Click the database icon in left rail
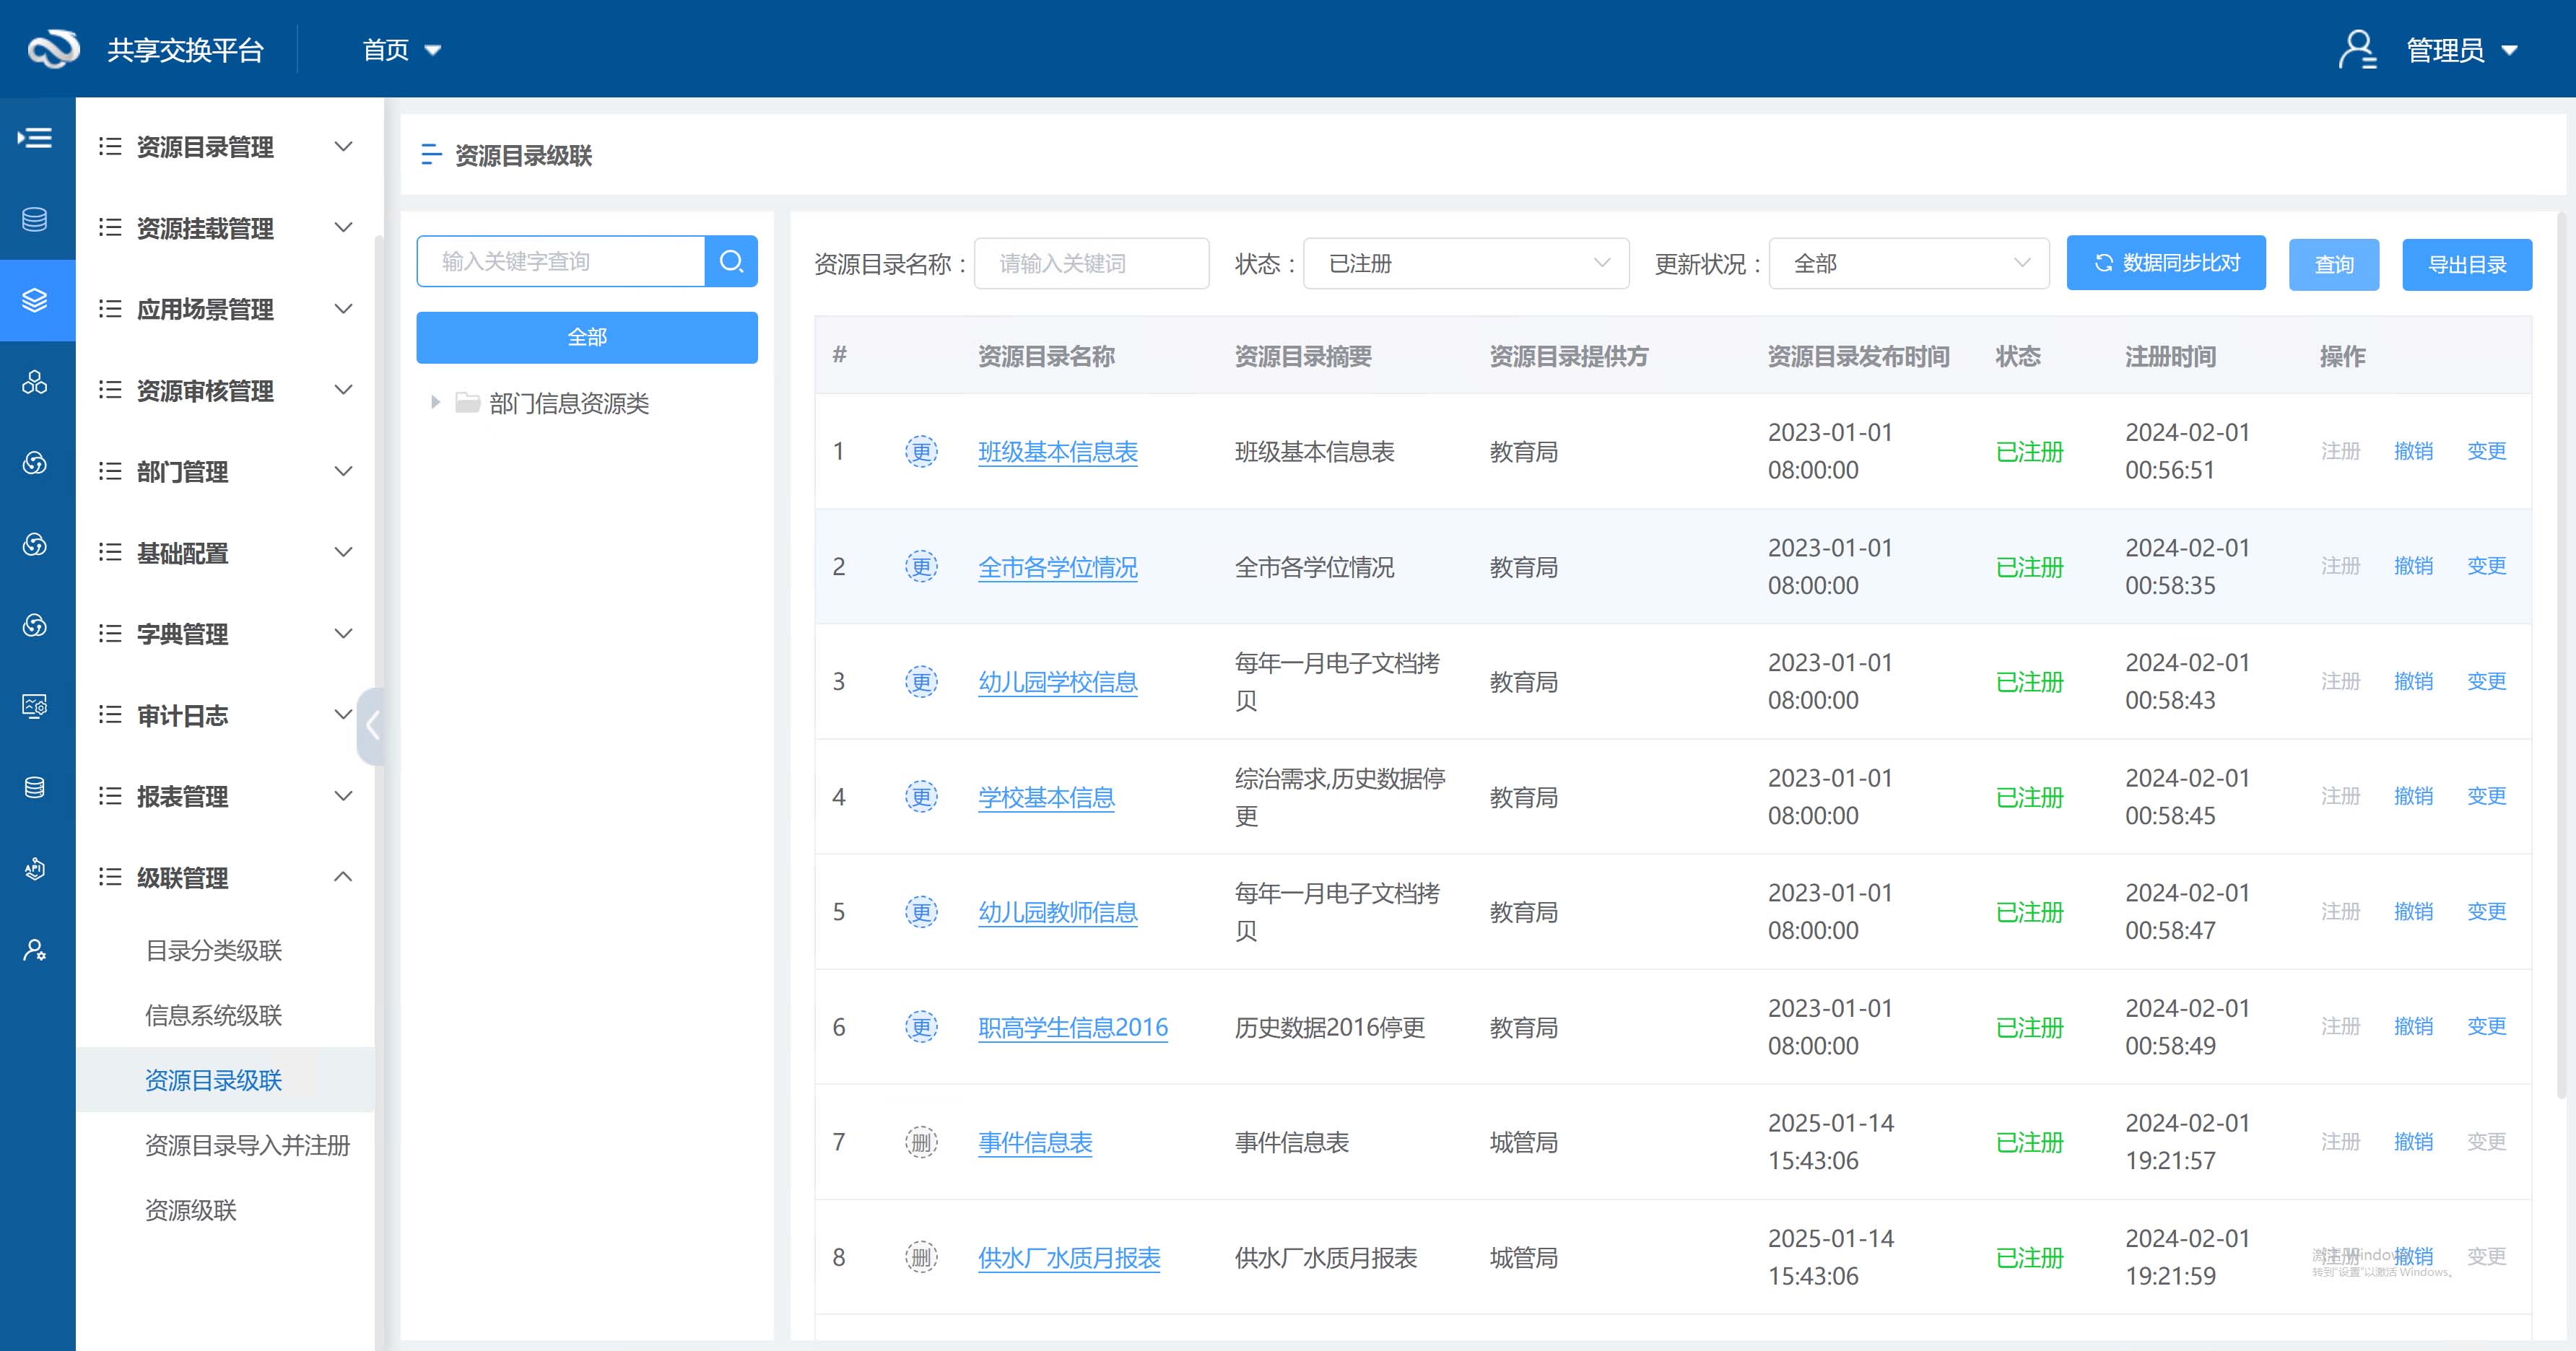 pyautogui.click(x=35, y=219)
